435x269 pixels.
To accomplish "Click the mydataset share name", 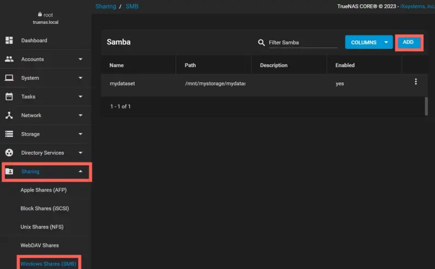I will tap(122, 84).
